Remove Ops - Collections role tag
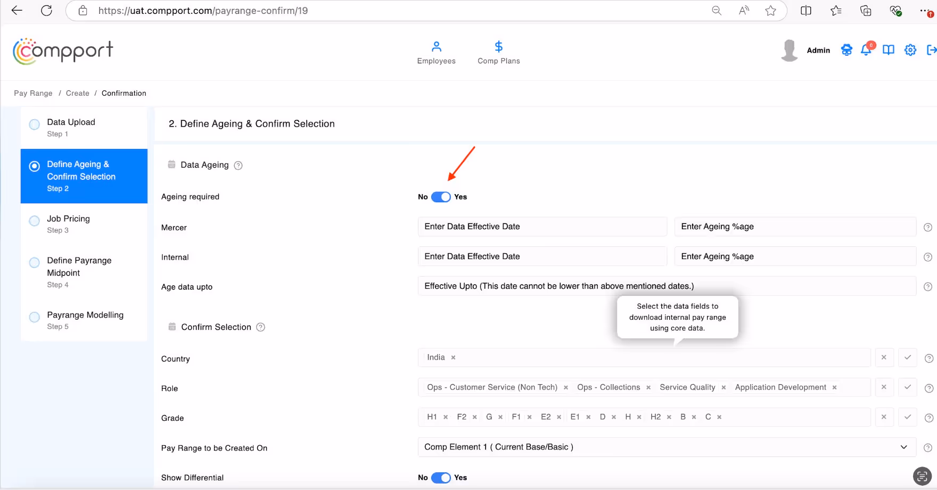Screen dimensions: 937x490 point(648,387)
